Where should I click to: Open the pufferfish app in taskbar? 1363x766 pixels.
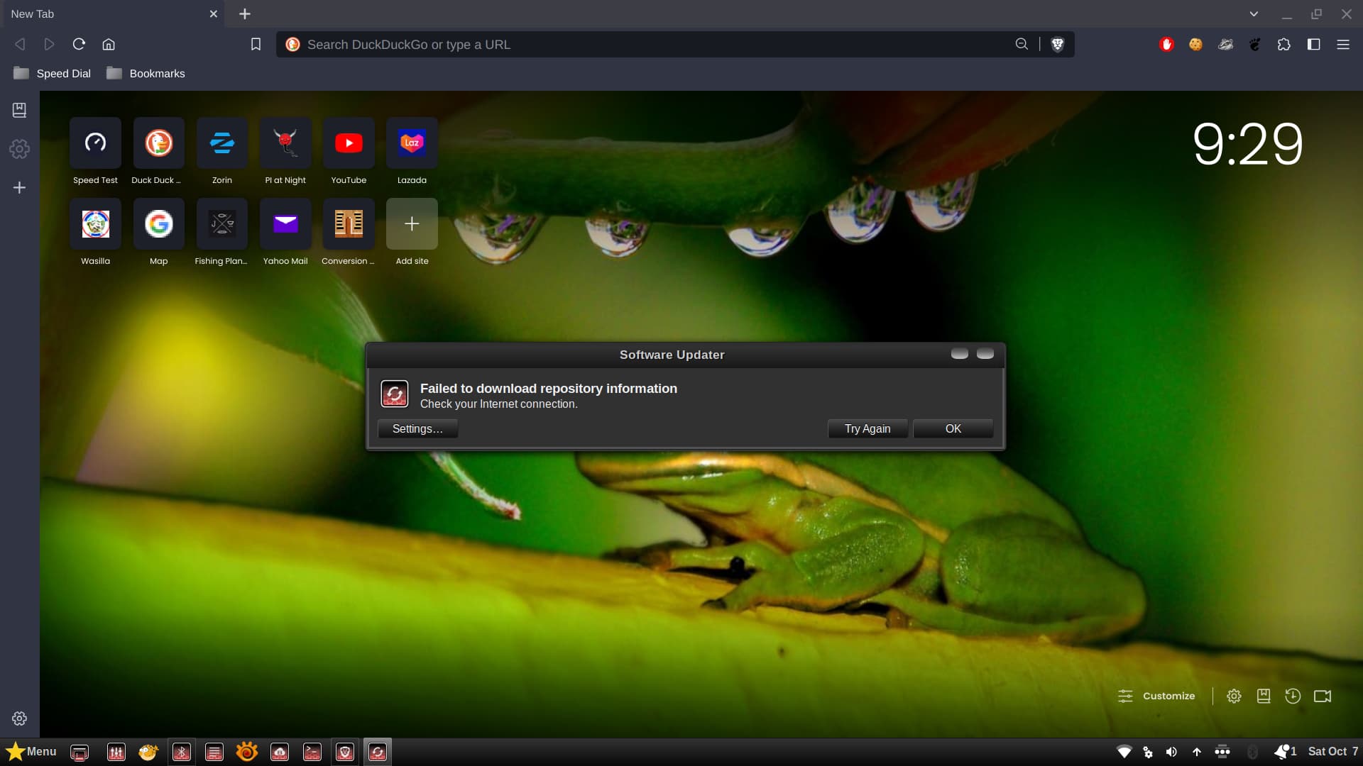tap(148, 752)
